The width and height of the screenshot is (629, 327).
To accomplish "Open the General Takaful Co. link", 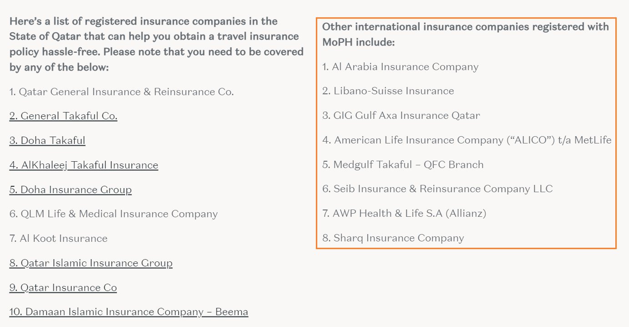I will [63, 116].
